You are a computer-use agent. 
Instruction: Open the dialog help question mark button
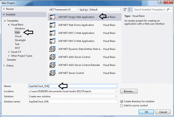[161, 2]
